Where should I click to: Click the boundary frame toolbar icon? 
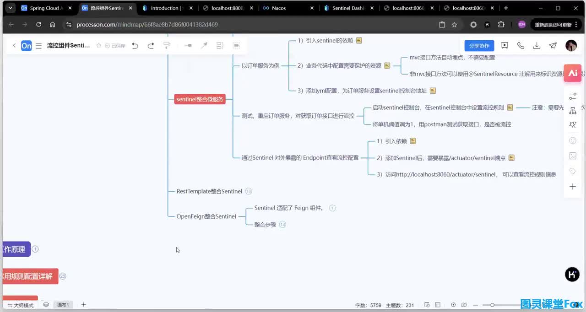tap(236, 45)
